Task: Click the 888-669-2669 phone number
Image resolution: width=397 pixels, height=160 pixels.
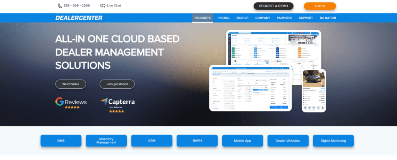Action: [77, 5]
